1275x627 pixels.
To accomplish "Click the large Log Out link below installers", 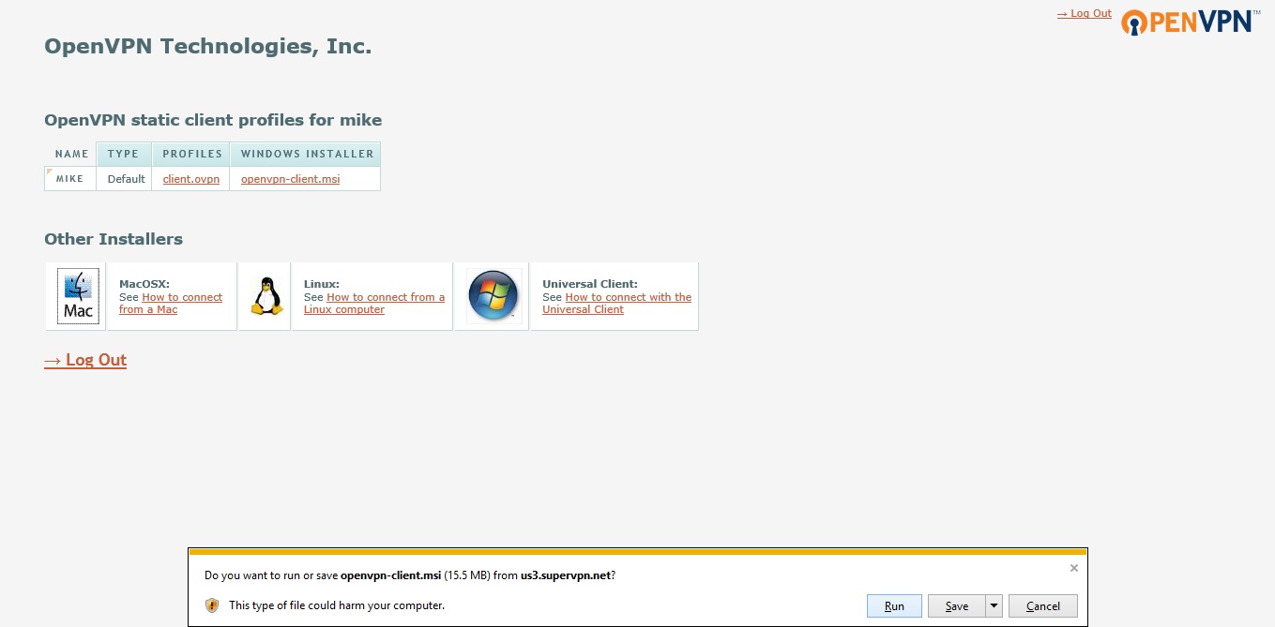I will pyautogui.click(x=85, y=360).
